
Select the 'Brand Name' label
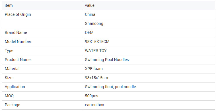[x=16, y=32]
